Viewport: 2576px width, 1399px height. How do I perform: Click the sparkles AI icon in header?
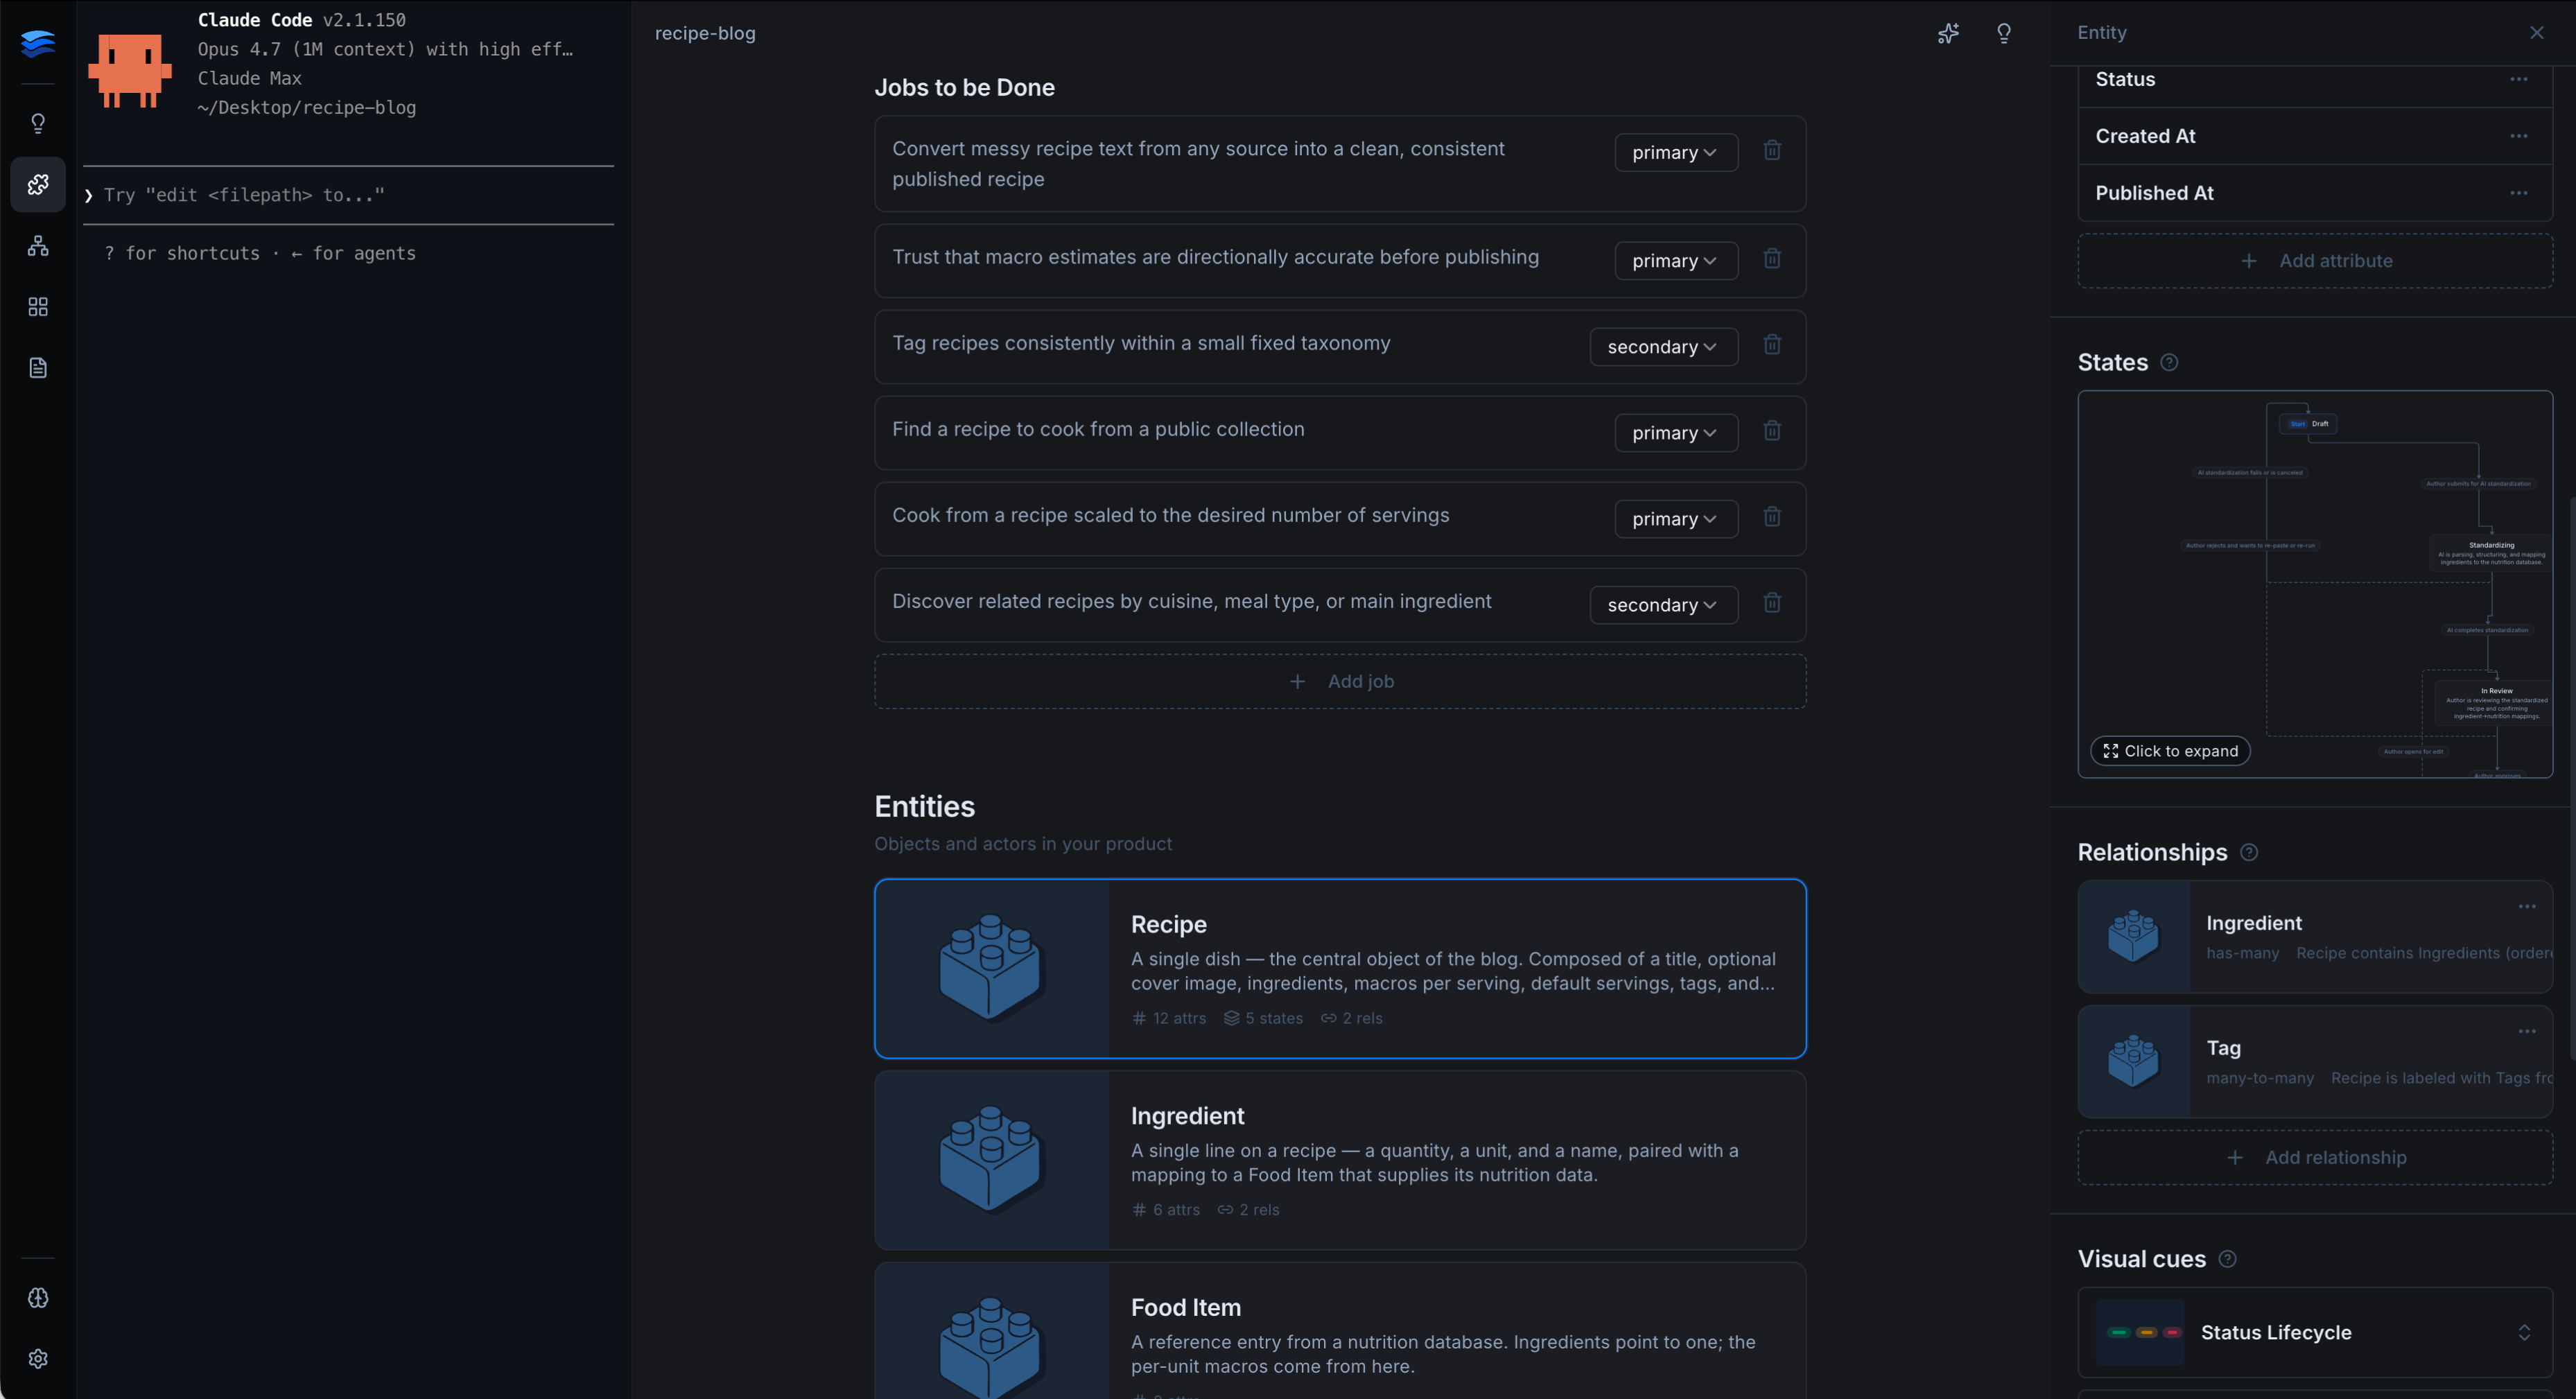(1948, 33)
